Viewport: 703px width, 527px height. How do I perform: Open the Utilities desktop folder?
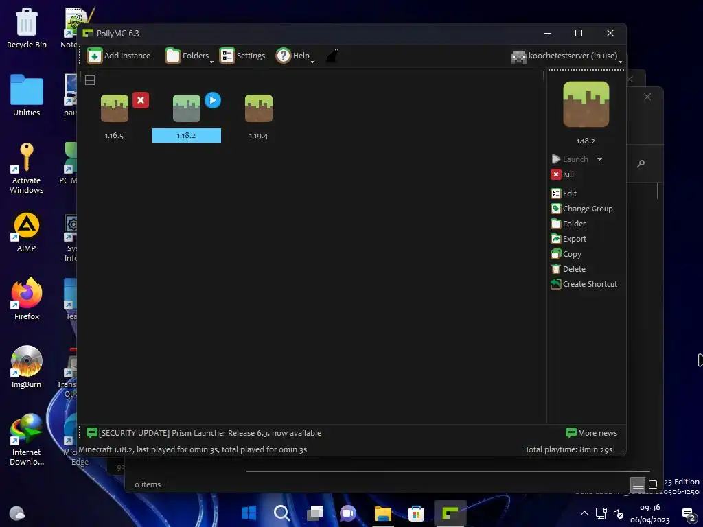[27, 96]
